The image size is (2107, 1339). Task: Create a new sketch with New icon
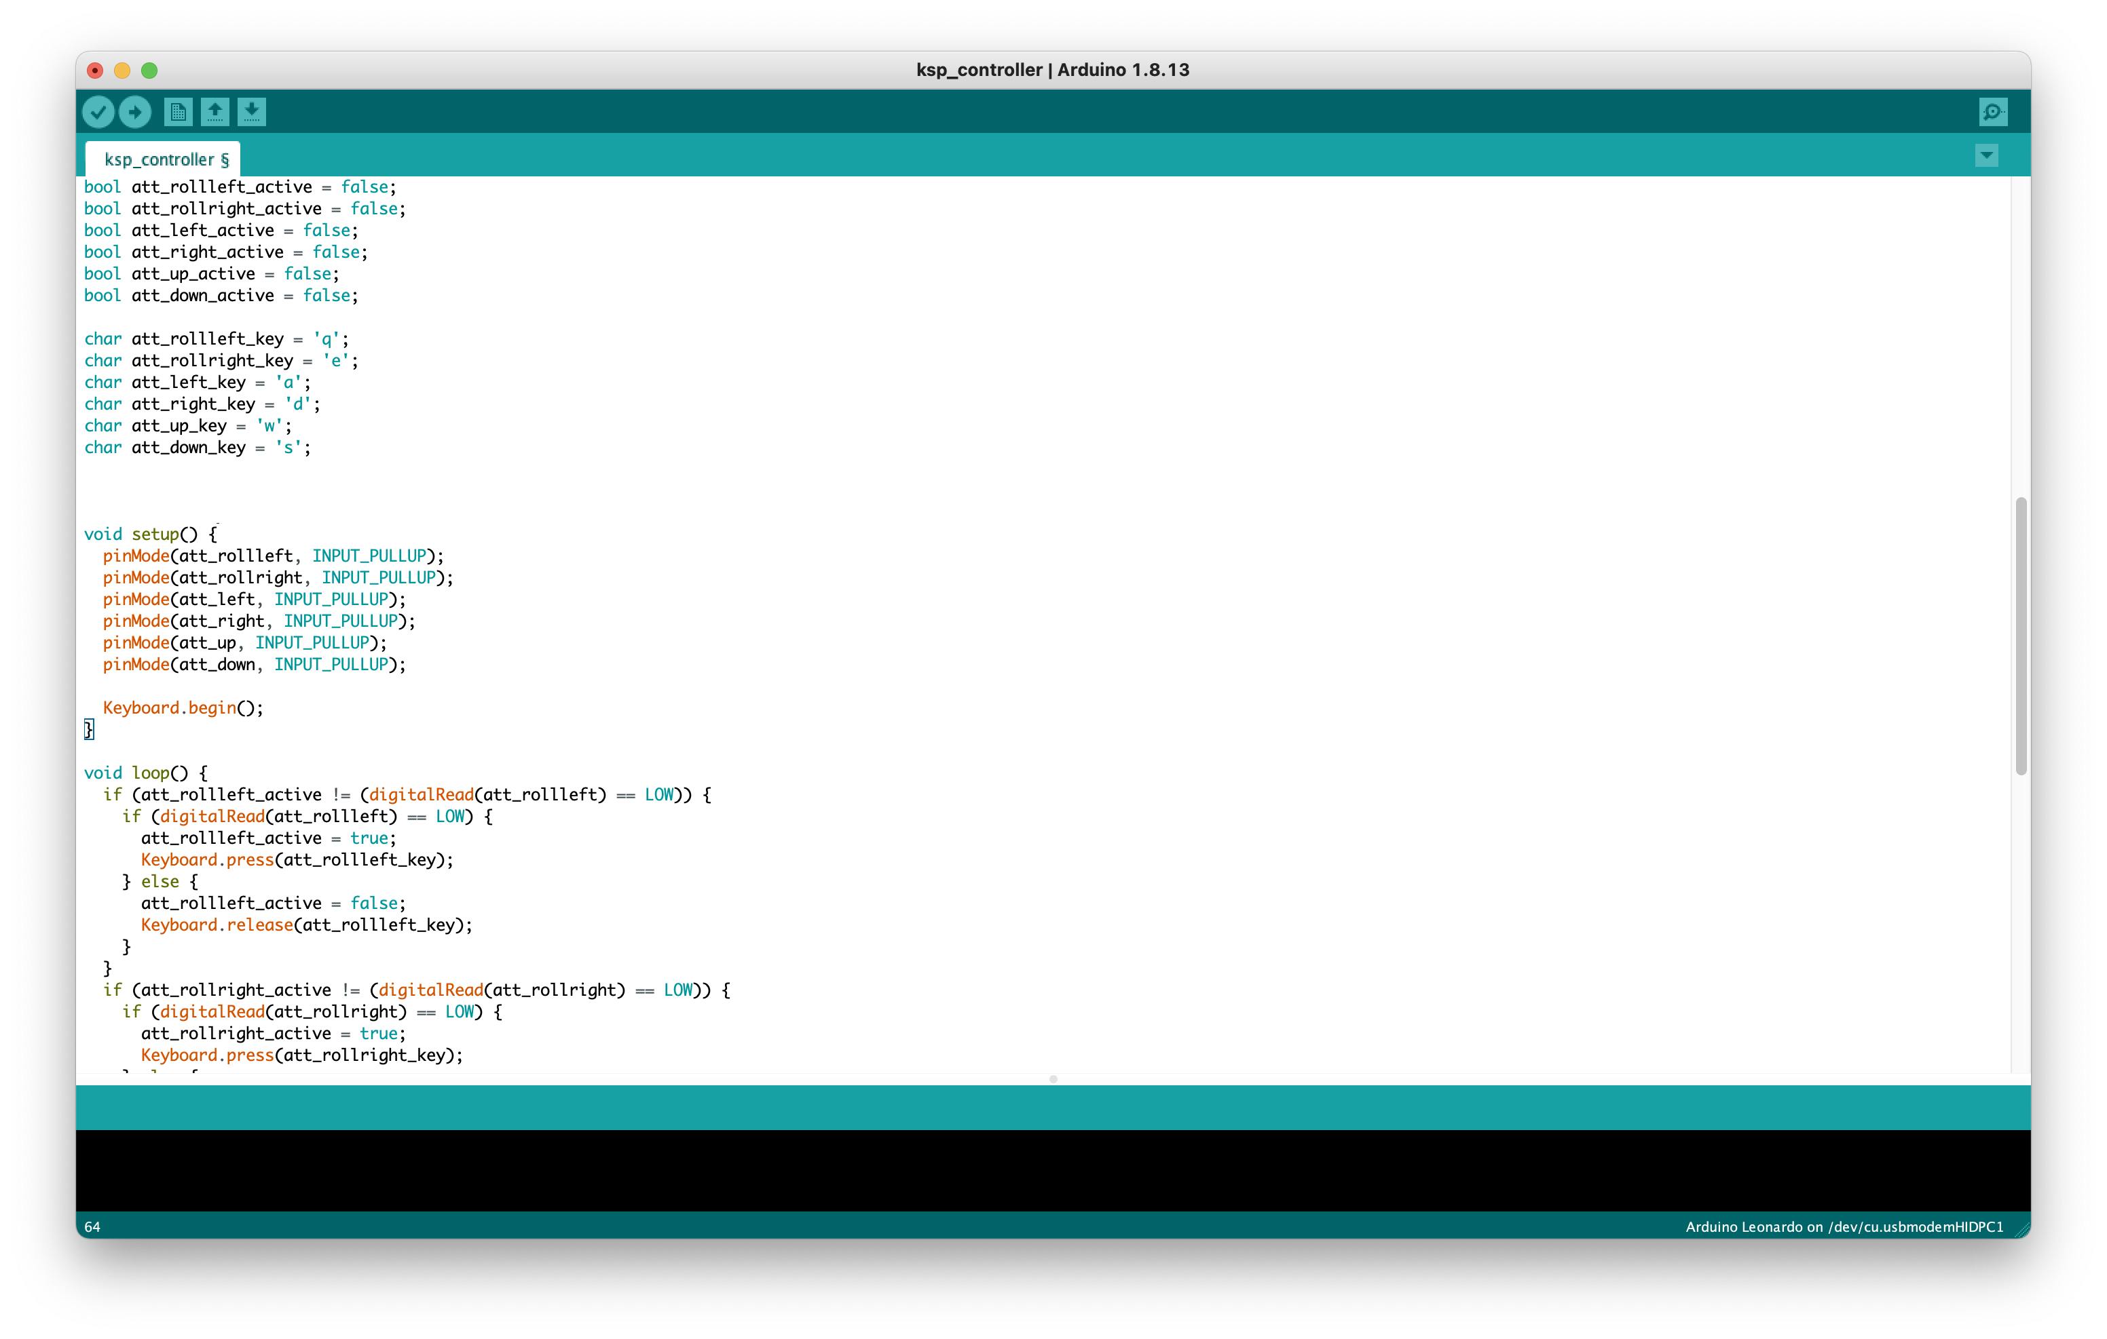pos(179,112)
